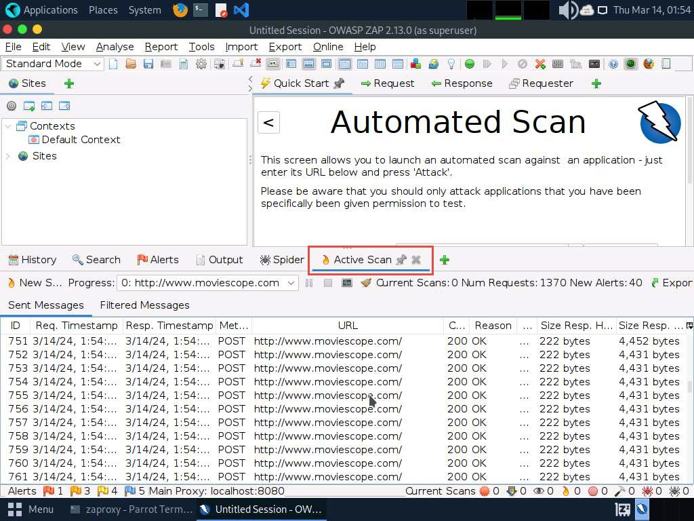Click the back arrow button on Automated Scan
694x521 pixels.
[x=268, y=123]
